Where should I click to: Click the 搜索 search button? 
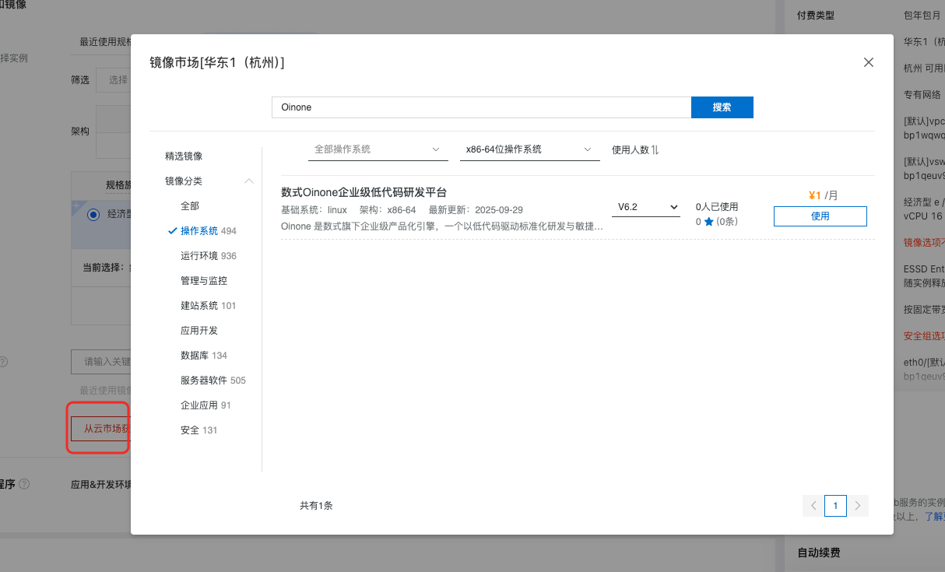point(722,107)
